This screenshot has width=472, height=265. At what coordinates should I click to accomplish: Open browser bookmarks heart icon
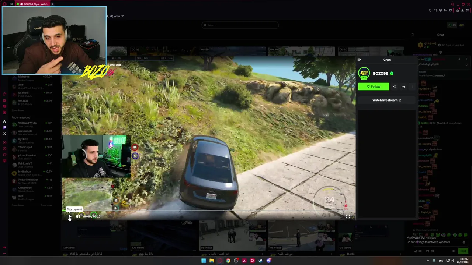[450, 10]
